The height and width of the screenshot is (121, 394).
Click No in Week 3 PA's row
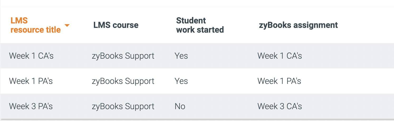(180, 106)
